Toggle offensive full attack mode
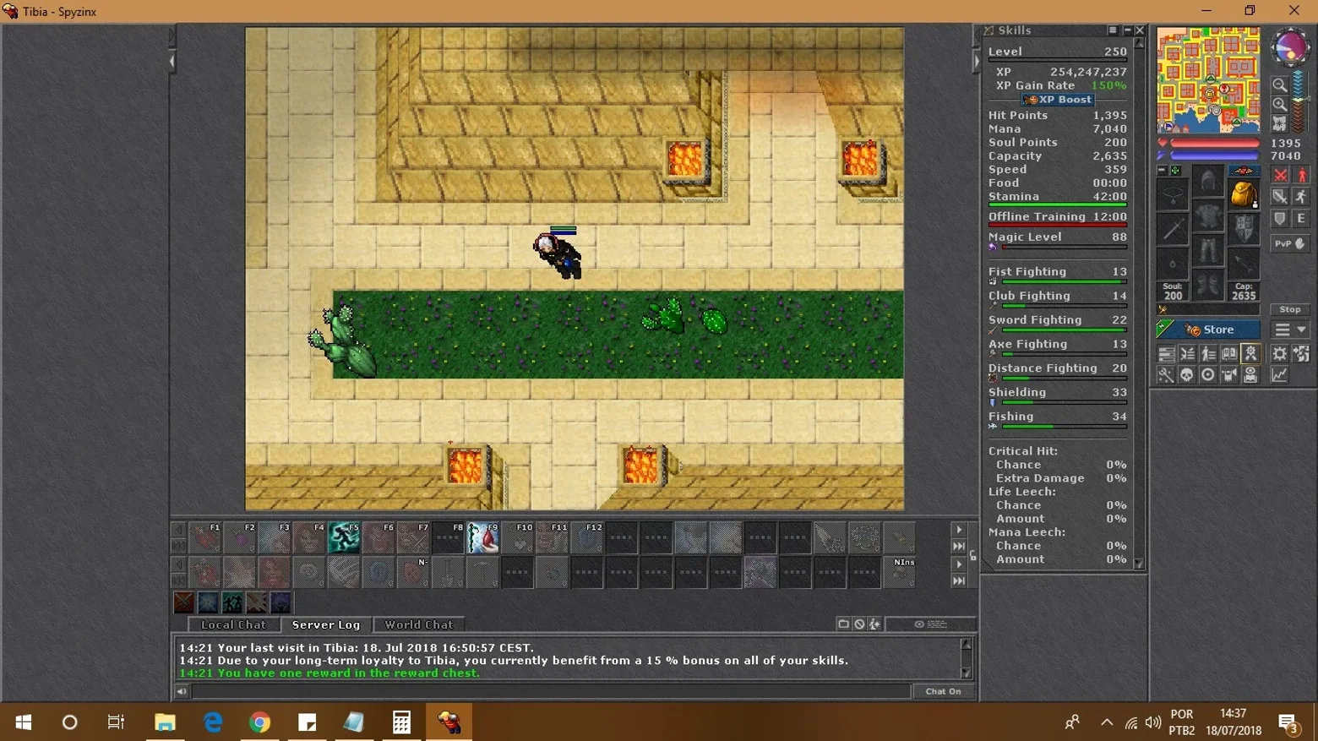1318x741 pixels. 1280,175
